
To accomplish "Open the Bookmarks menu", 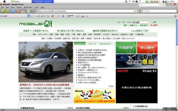I will (x=28, y=7).
